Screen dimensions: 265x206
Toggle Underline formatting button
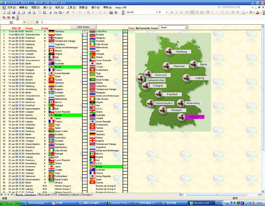181,12
